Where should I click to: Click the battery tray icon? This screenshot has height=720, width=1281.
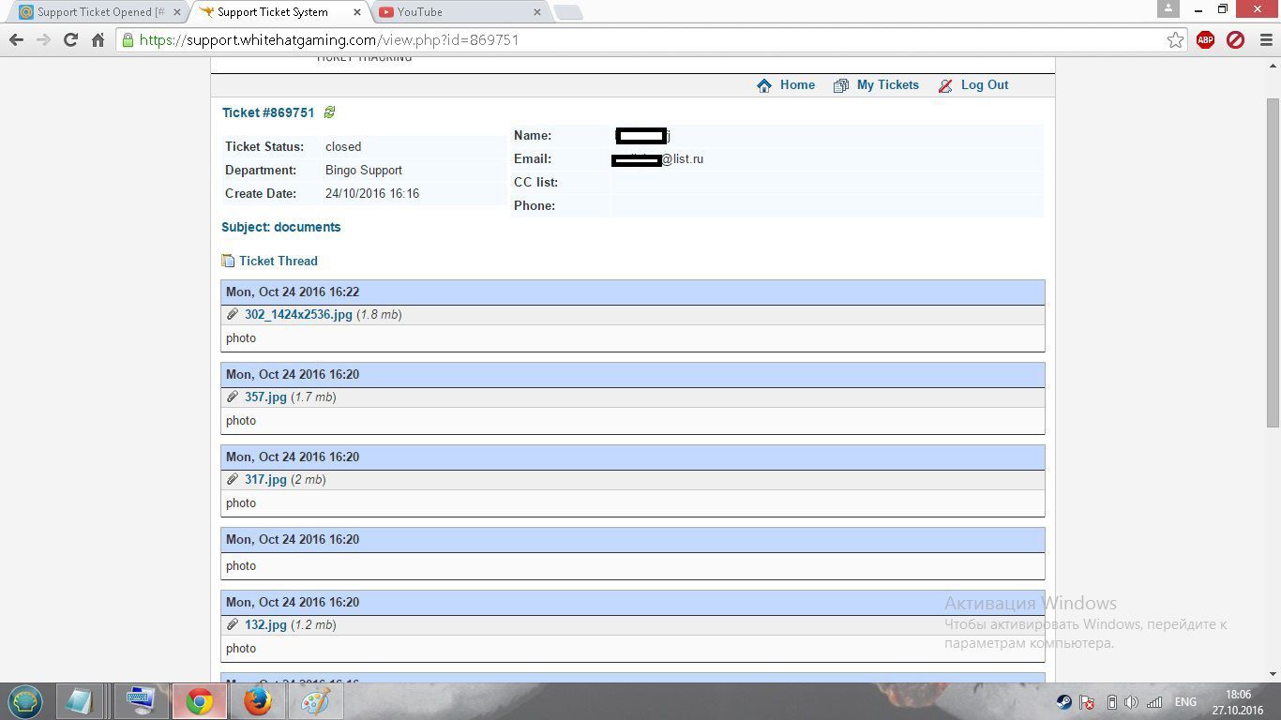1111,702
